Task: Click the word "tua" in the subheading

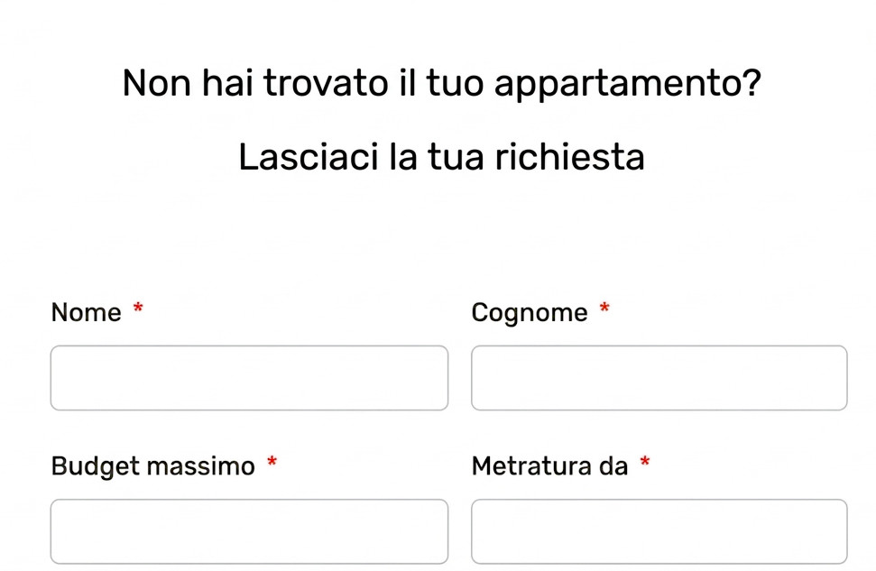Action: tap(456, 157)
